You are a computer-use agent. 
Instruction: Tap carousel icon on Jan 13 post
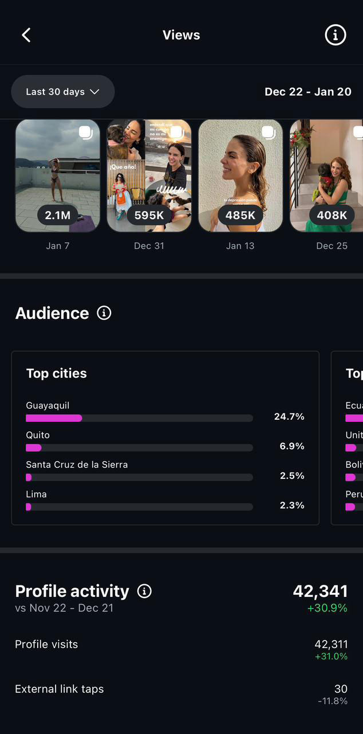(x=269, y=133)
